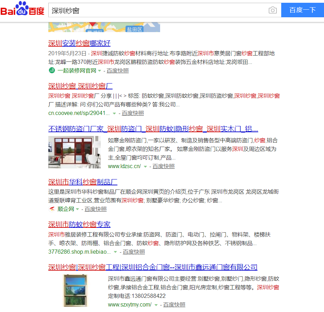Expand dropdown arrow next to 一起装修网官网
This screenshot has height=312, width=324.
point(99,71)
